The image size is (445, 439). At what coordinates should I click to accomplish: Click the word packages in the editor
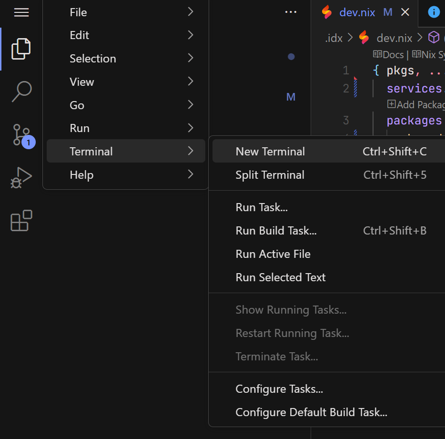pyautogui.click(x=414, y=121)
